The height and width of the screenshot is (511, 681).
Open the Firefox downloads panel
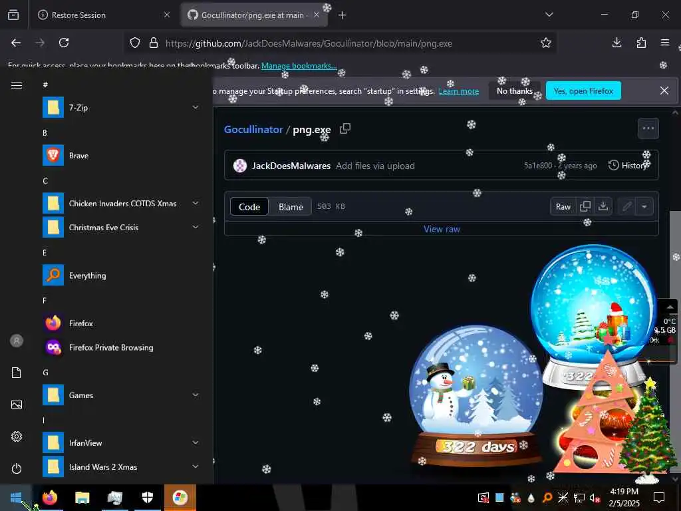(616, 43)
